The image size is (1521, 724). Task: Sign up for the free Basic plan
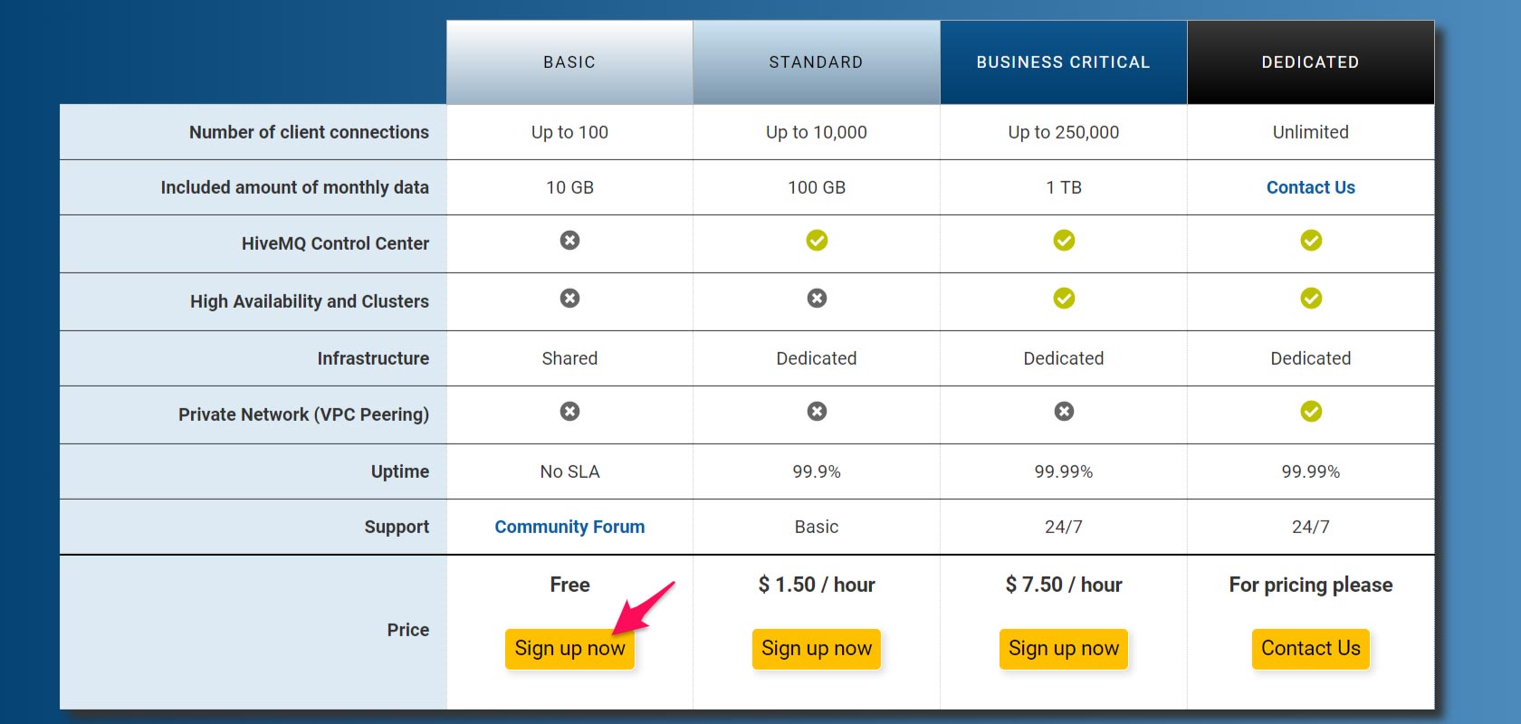569,649
